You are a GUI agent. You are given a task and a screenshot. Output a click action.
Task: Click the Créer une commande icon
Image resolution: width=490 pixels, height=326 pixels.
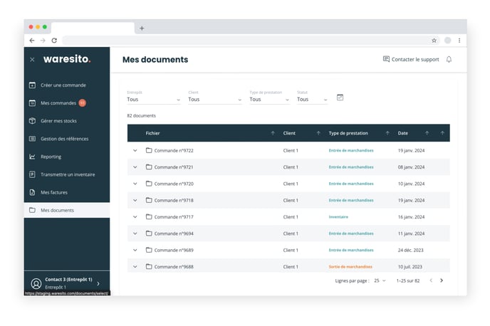(x=32, y=85)
